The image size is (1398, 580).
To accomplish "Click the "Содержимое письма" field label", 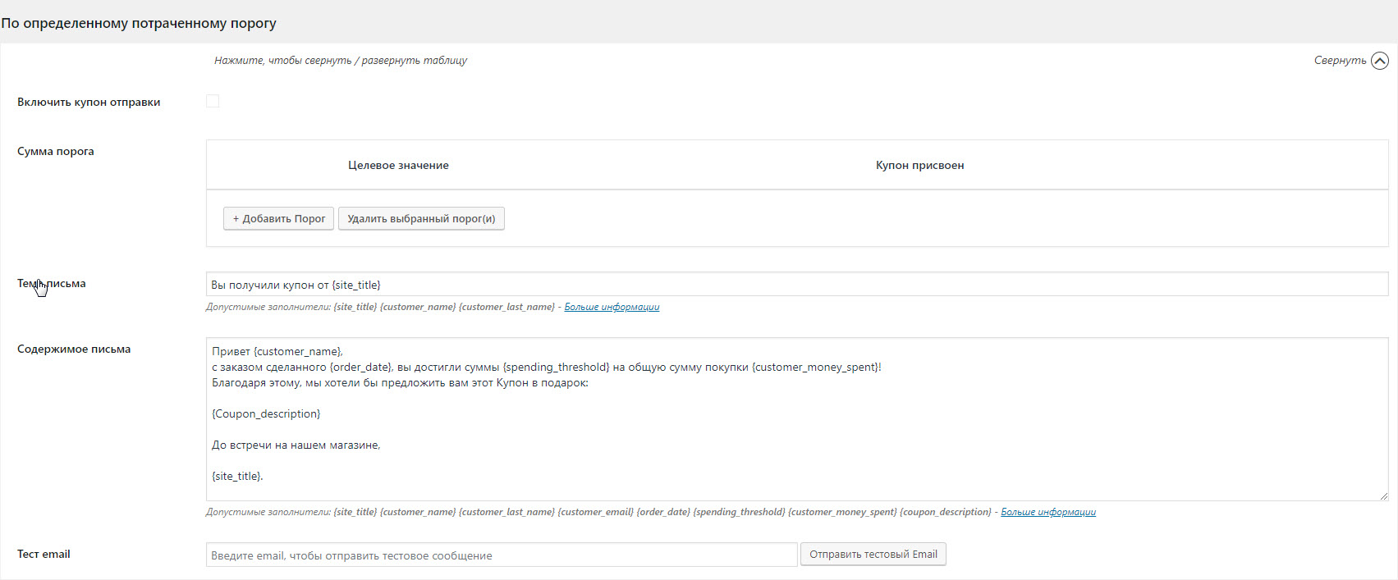I will 74,349.
